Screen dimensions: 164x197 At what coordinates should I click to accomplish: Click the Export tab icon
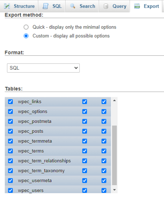point(137,6)
